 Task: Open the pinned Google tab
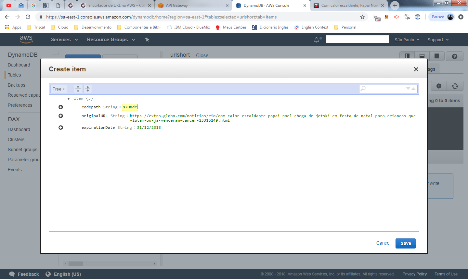pos(33,6)
